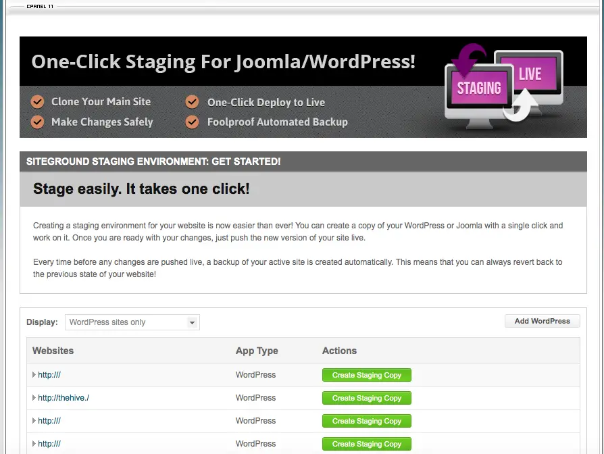The height and width of the screenshot is (454, 604).
Task: Click the paragraph starting 'Every time before any changes'
Action: click(298, 268)
